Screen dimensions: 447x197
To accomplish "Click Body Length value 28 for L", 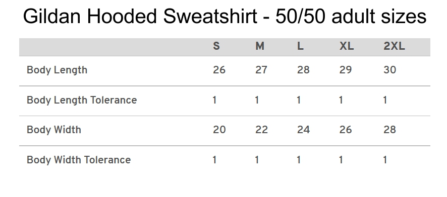I will pos(303,70).
